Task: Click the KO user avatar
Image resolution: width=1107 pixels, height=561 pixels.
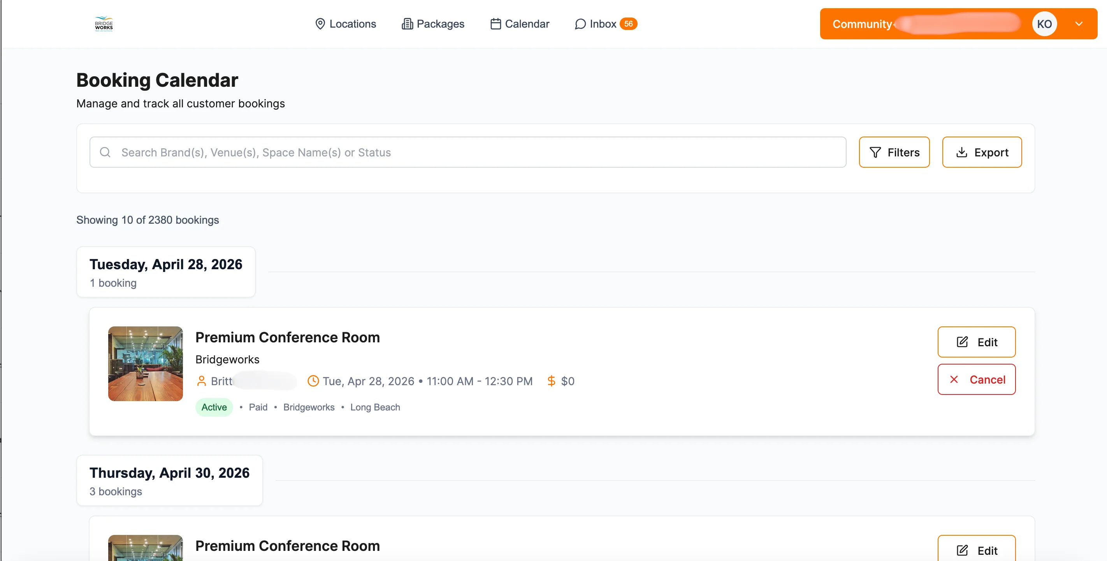Action: [1044, 24]
